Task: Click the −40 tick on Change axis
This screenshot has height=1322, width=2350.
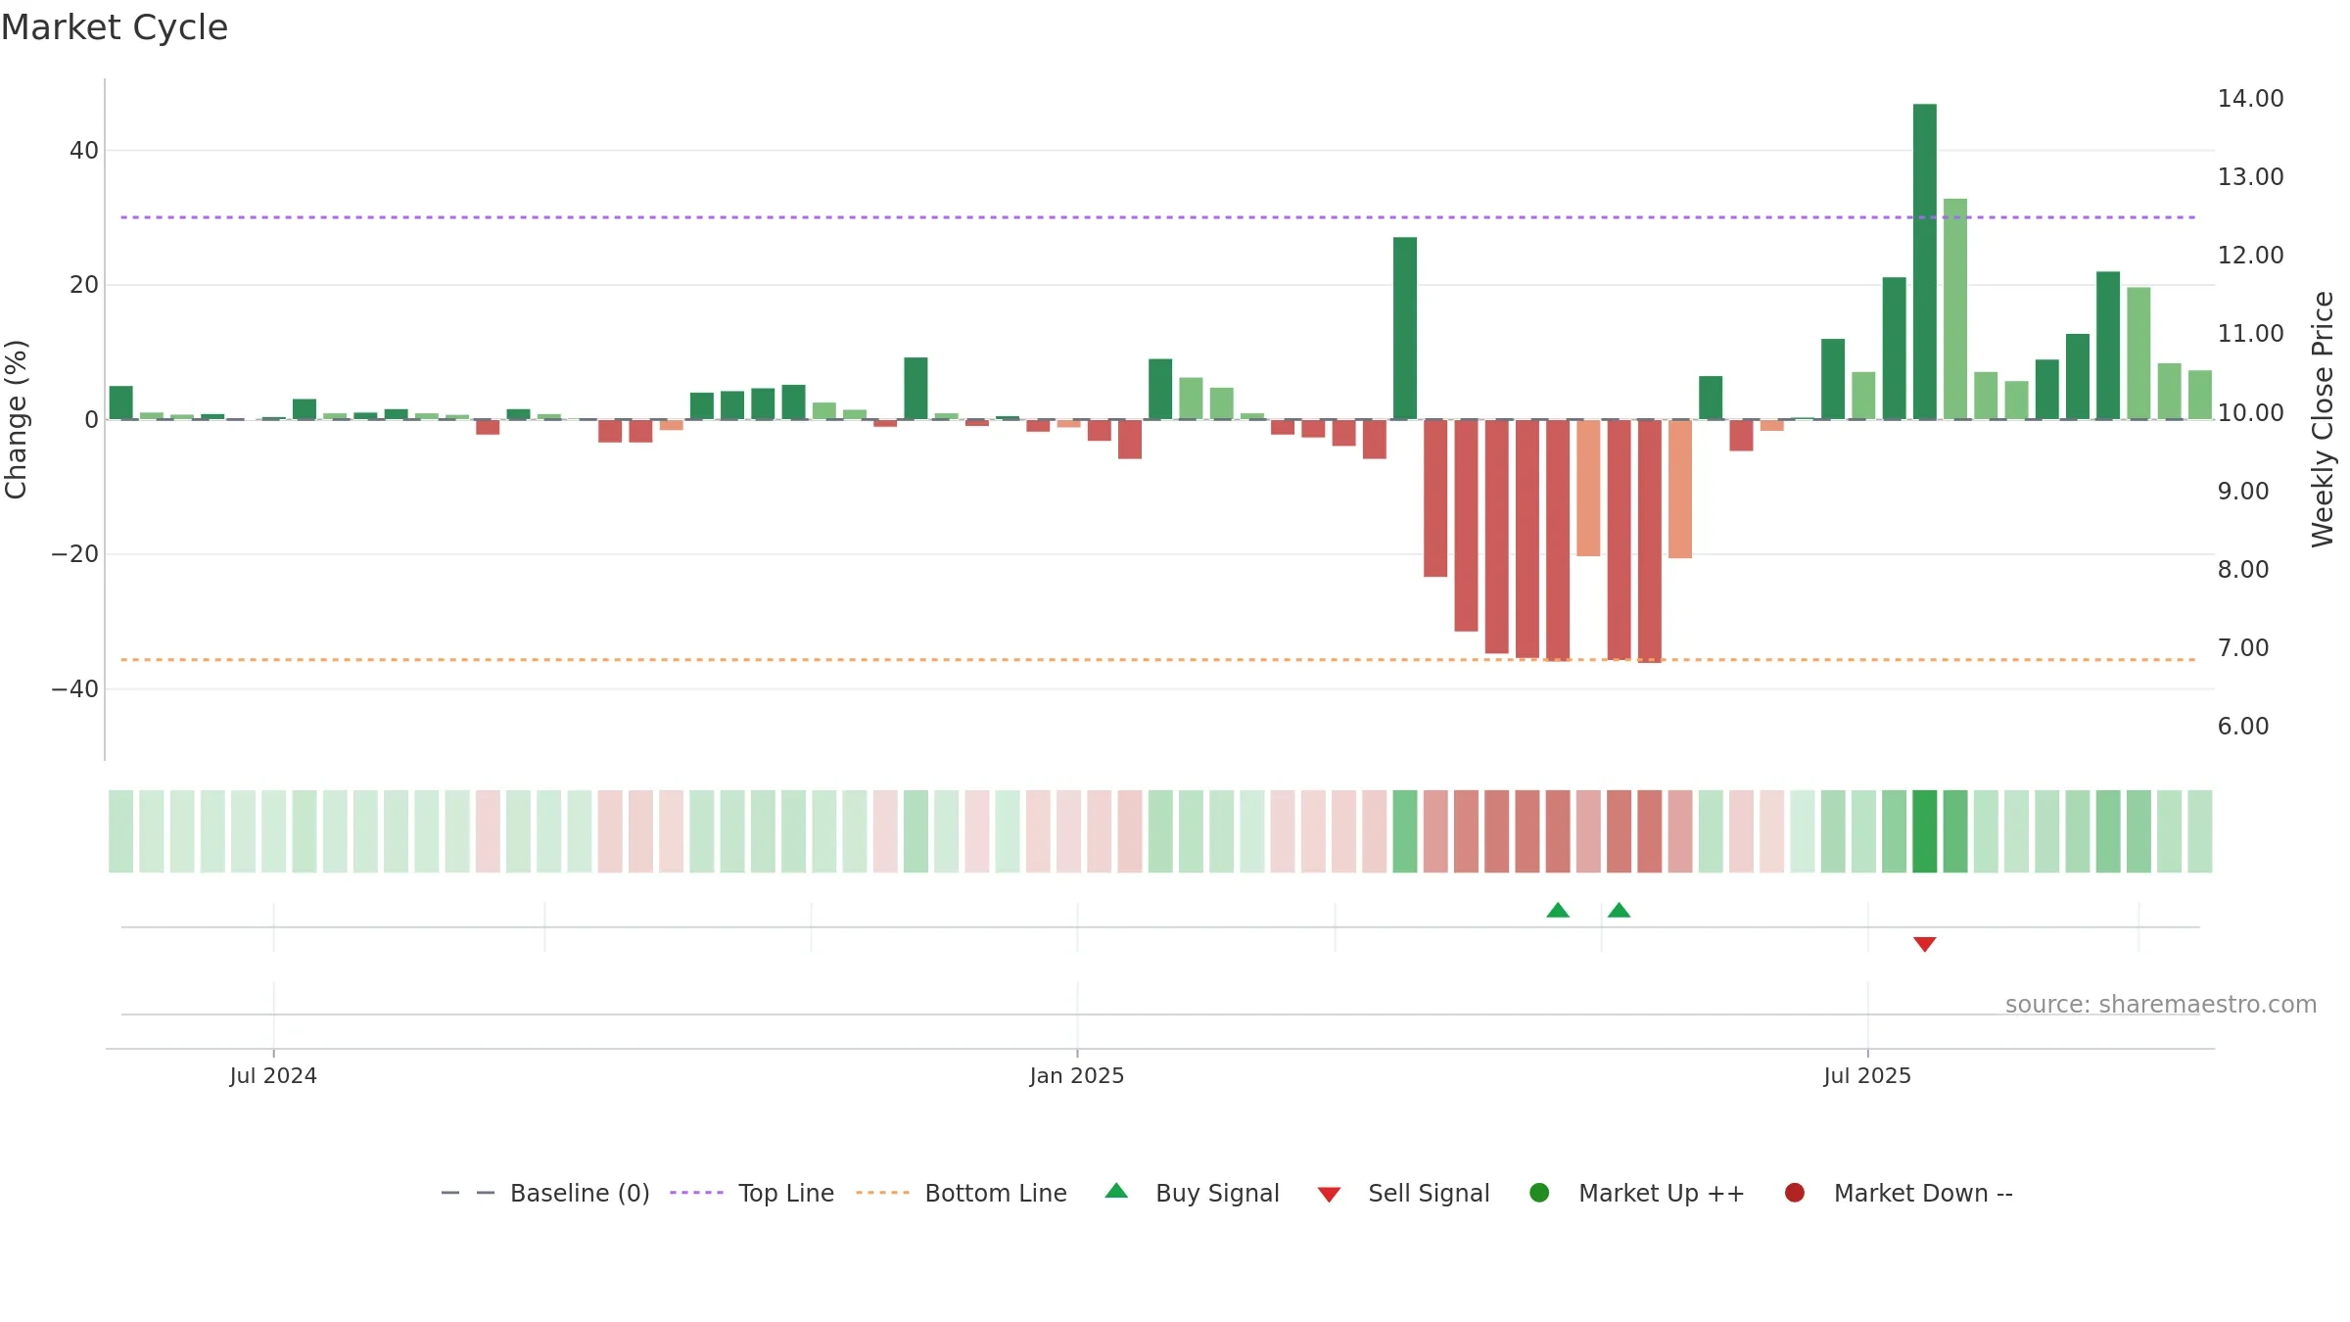Action: (x=75, y=689)
